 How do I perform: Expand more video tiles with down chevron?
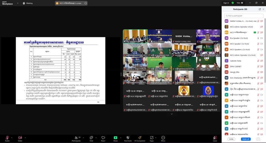point(172,114)
